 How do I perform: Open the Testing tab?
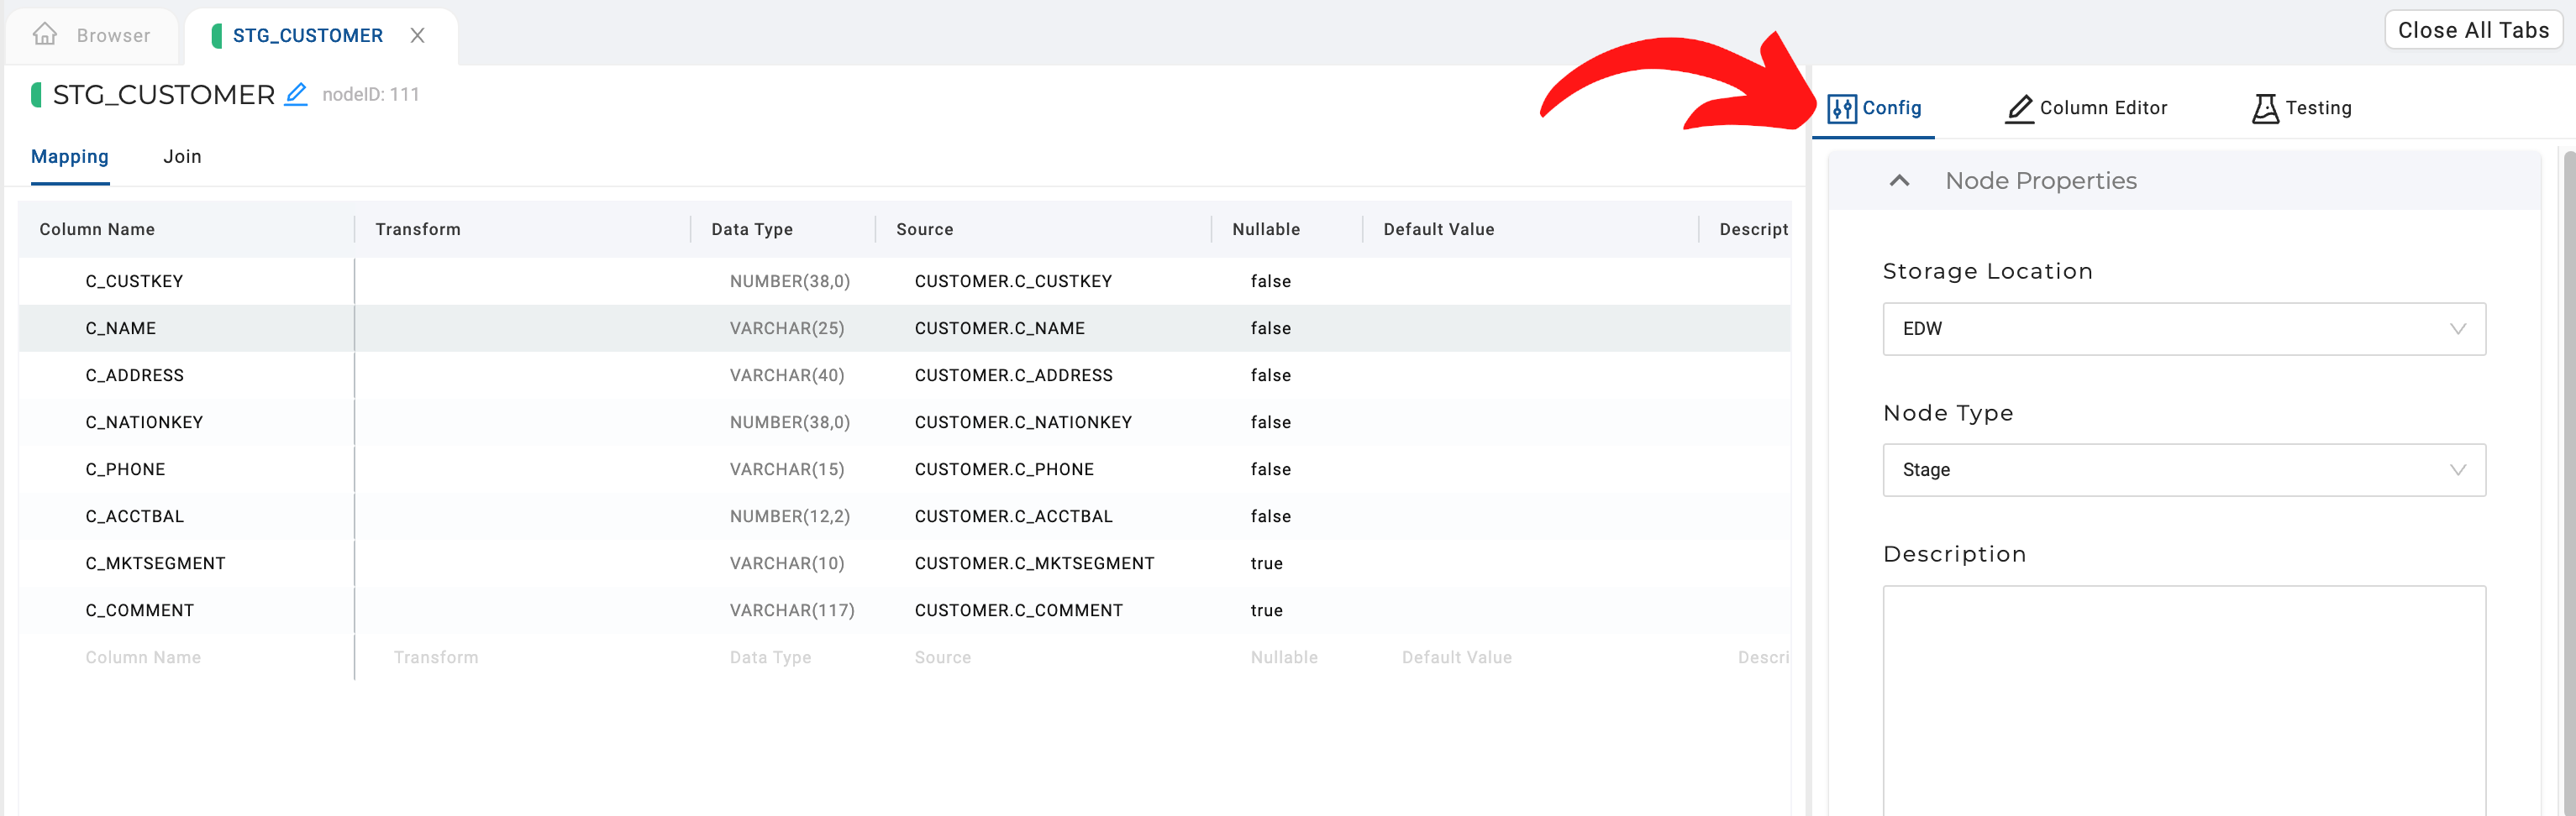point(2302,107)
